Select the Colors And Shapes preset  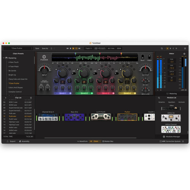click(16, 87)
